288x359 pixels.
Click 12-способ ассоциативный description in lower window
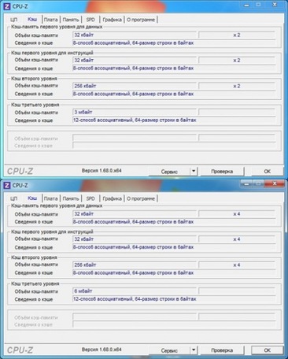click(135, 299)
